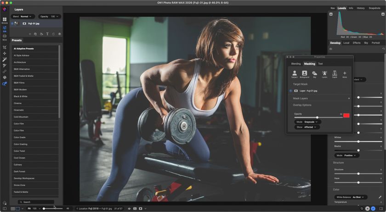Open the White Balance As Shot dropdown

(351, 197)
